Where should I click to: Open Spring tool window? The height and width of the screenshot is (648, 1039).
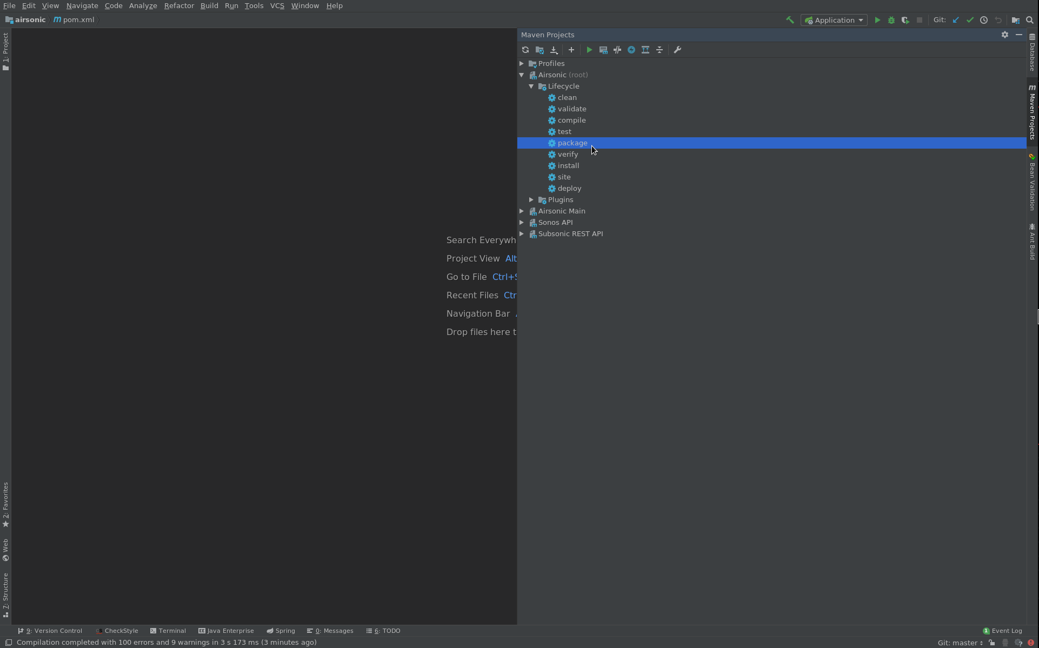281,631
